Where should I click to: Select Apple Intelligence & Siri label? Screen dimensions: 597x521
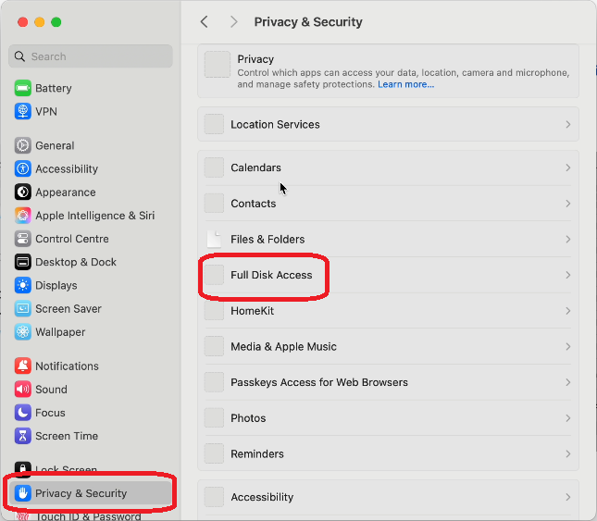click(x=94, y=216)
